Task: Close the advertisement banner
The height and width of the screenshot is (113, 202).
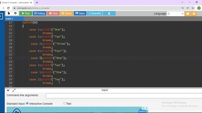Action: tap(146, 108)
